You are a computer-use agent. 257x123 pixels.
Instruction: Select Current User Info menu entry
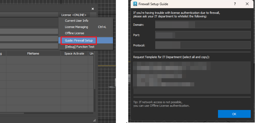(76, 21)
